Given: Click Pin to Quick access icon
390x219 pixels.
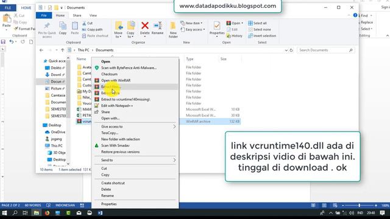Looking at the screenshot, I should [47, 26].
